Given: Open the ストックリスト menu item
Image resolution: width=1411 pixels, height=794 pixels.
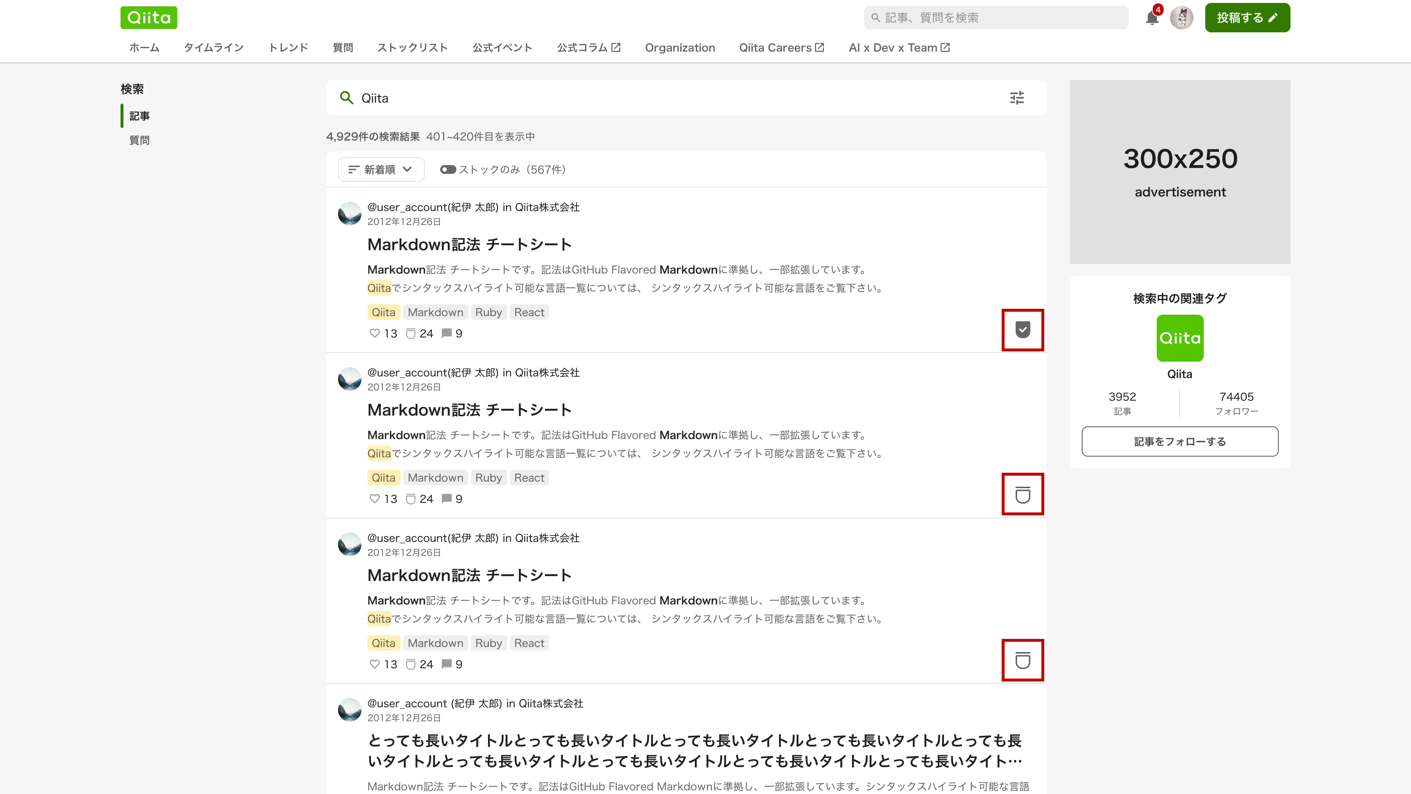Looking at the screenshot, I should [412, 48].
